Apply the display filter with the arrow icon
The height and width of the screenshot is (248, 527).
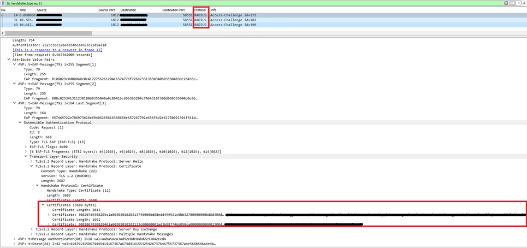click(513, 3)
